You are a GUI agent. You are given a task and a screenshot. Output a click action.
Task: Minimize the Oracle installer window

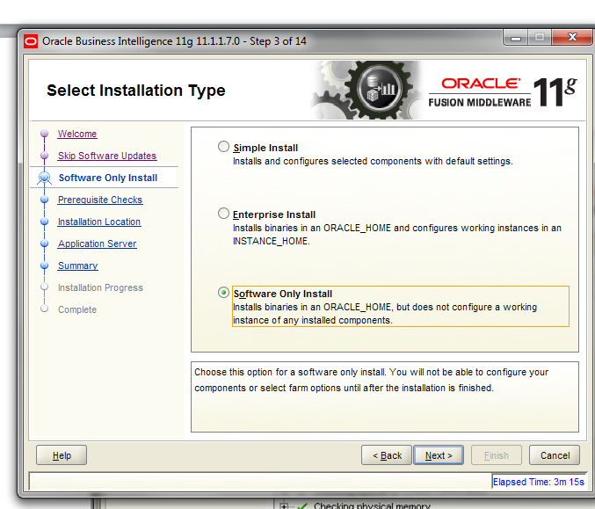click(x=515, y=38)
